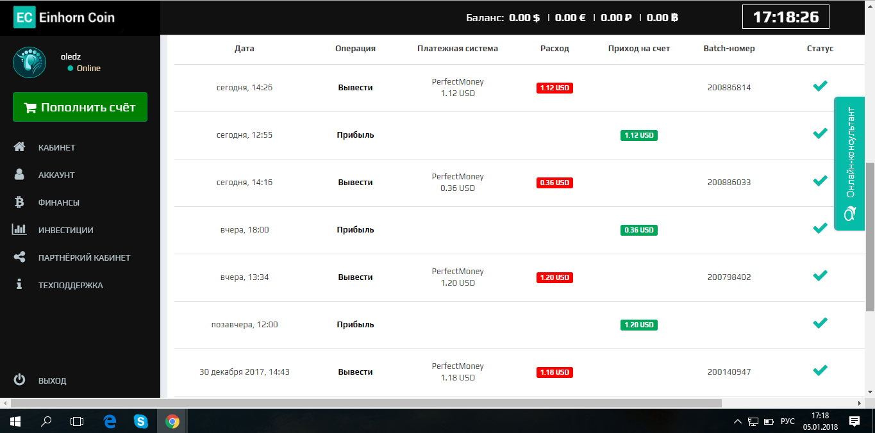Click batch number 200140947

729,372
